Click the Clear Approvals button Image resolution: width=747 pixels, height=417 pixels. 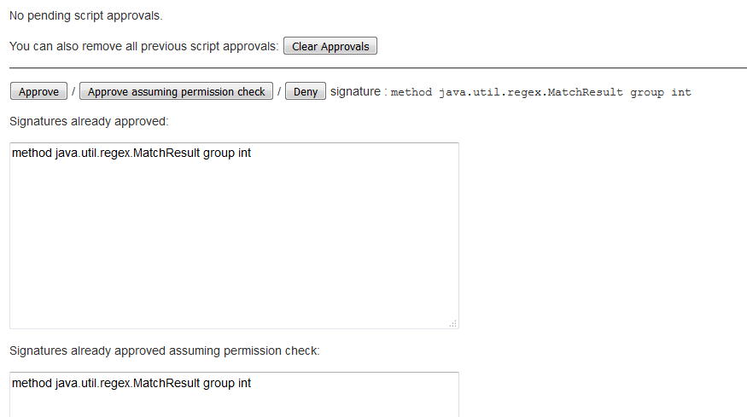coord(330,47)
